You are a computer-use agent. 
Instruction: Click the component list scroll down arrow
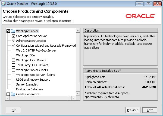78,94
